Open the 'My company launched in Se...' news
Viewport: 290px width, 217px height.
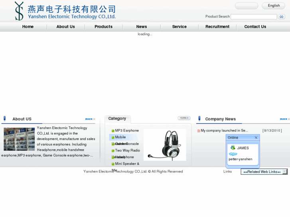224,130
